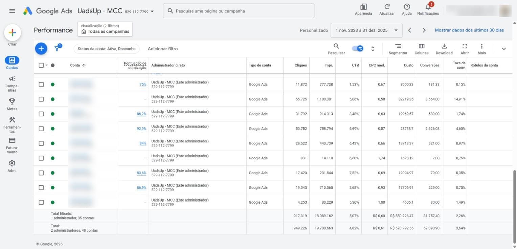Click Adicionar filtro

[163, 49]
